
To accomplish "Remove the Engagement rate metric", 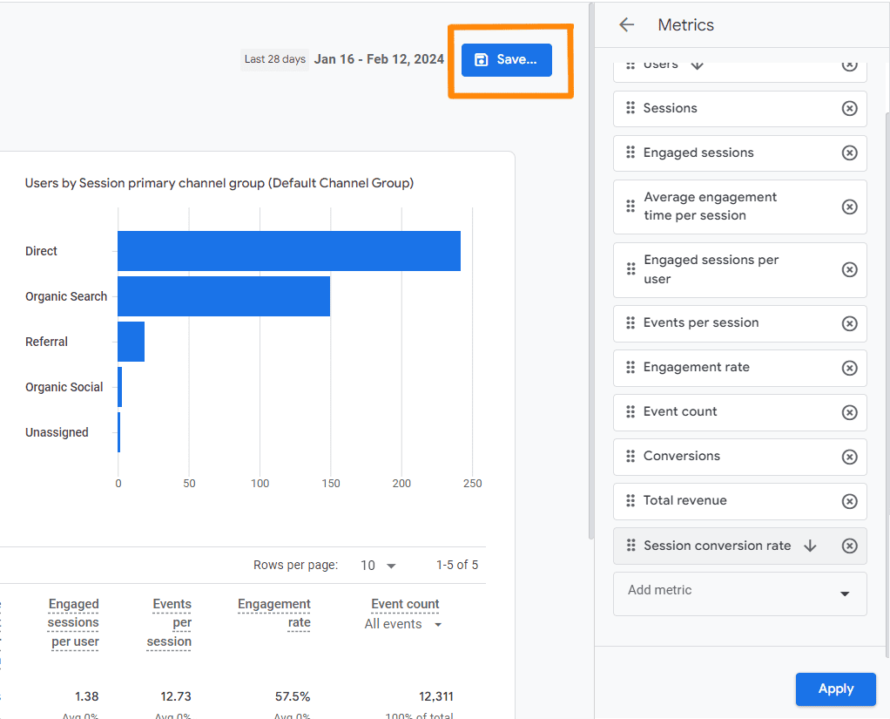I will [849, 368].
